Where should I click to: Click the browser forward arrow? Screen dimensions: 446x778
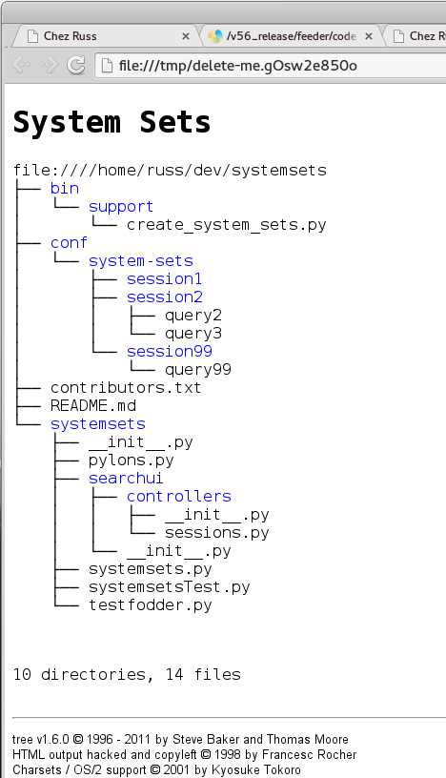50,65
